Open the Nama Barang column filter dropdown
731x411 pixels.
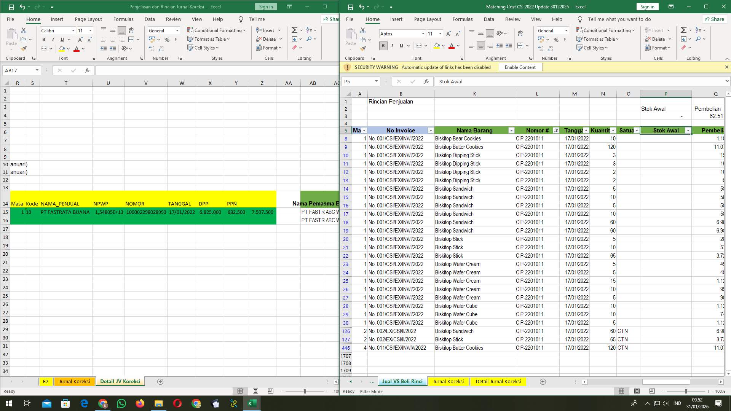tap(512, 130)
